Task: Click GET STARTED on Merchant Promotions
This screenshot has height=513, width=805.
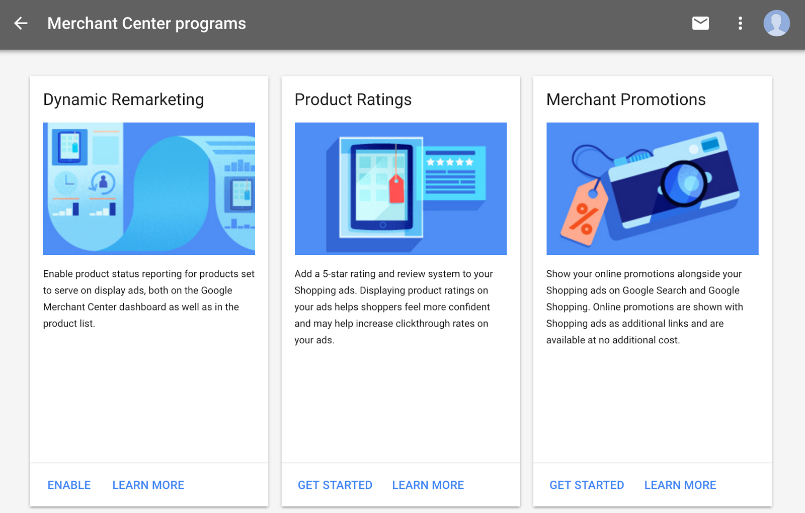Action: [587, 484]
